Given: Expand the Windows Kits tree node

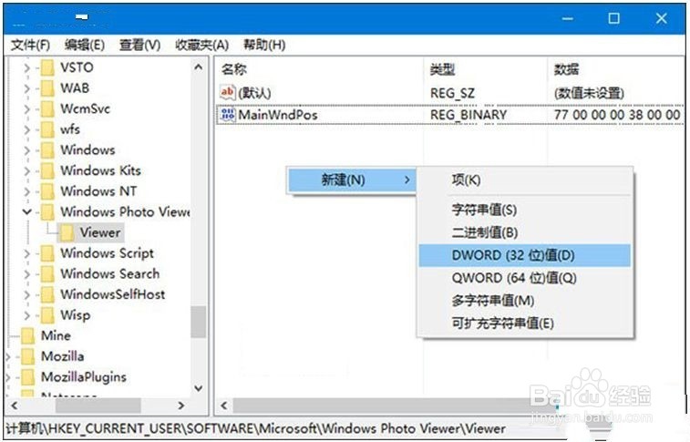Looking at the screenshot, I should 26,171.
